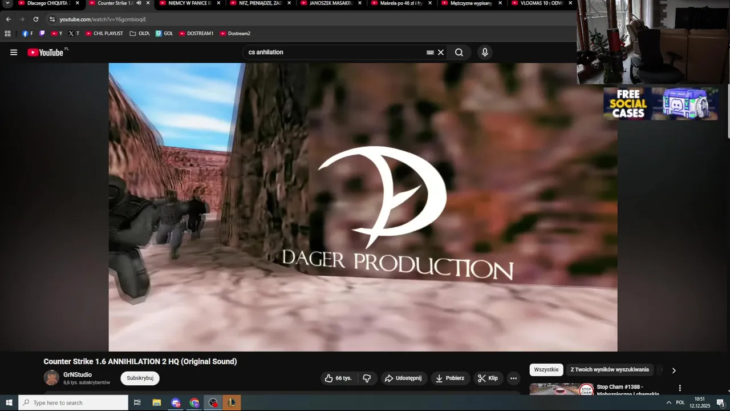Viewport: 730px width, 411px height.
Task: Show hidden system tray icons chevron
Action: click(668, 403)
